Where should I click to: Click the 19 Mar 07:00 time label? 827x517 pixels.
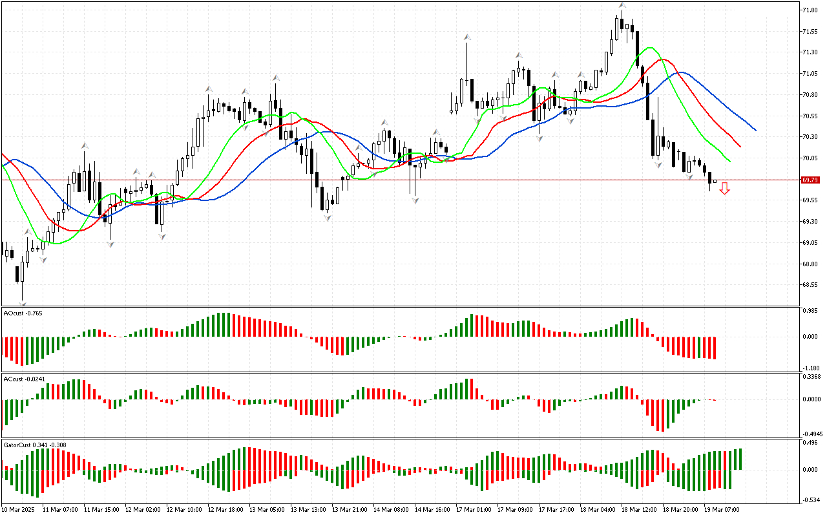[722, 510]
